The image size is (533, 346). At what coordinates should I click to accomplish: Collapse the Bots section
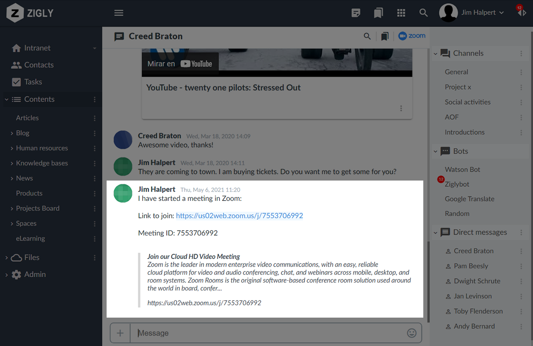click(435, 151)
